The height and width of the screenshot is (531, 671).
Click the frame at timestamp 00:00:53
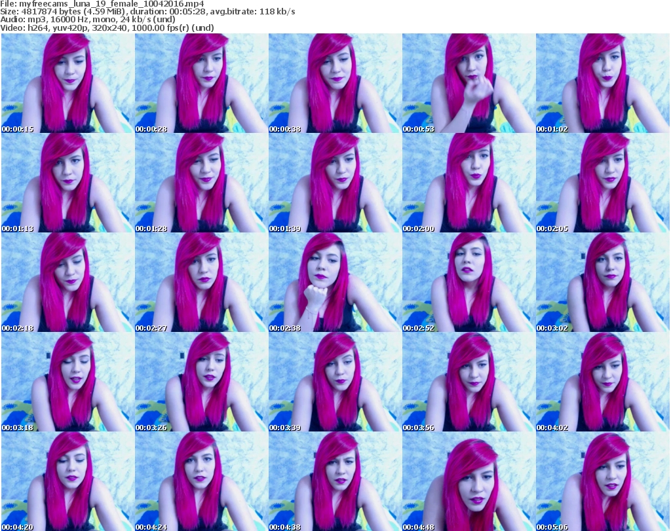click(x=469, y=83)
